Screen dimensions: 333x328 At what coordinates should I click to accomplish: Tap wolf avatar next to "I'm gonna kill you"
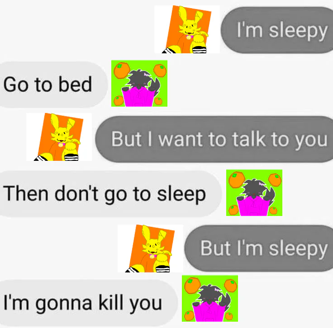(x=210, y=298)
